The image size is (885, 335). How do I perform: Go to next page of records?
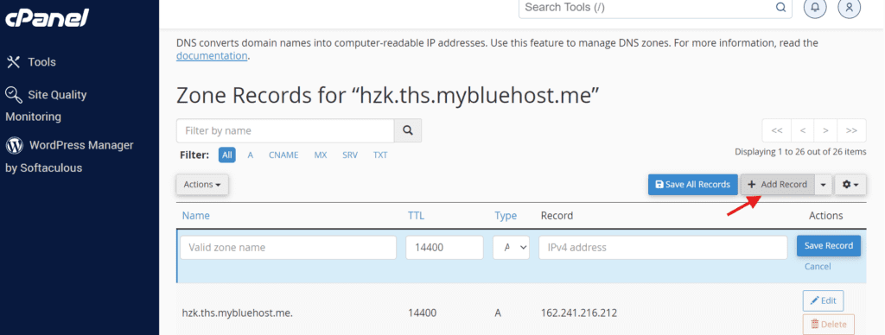pos(825,130)
